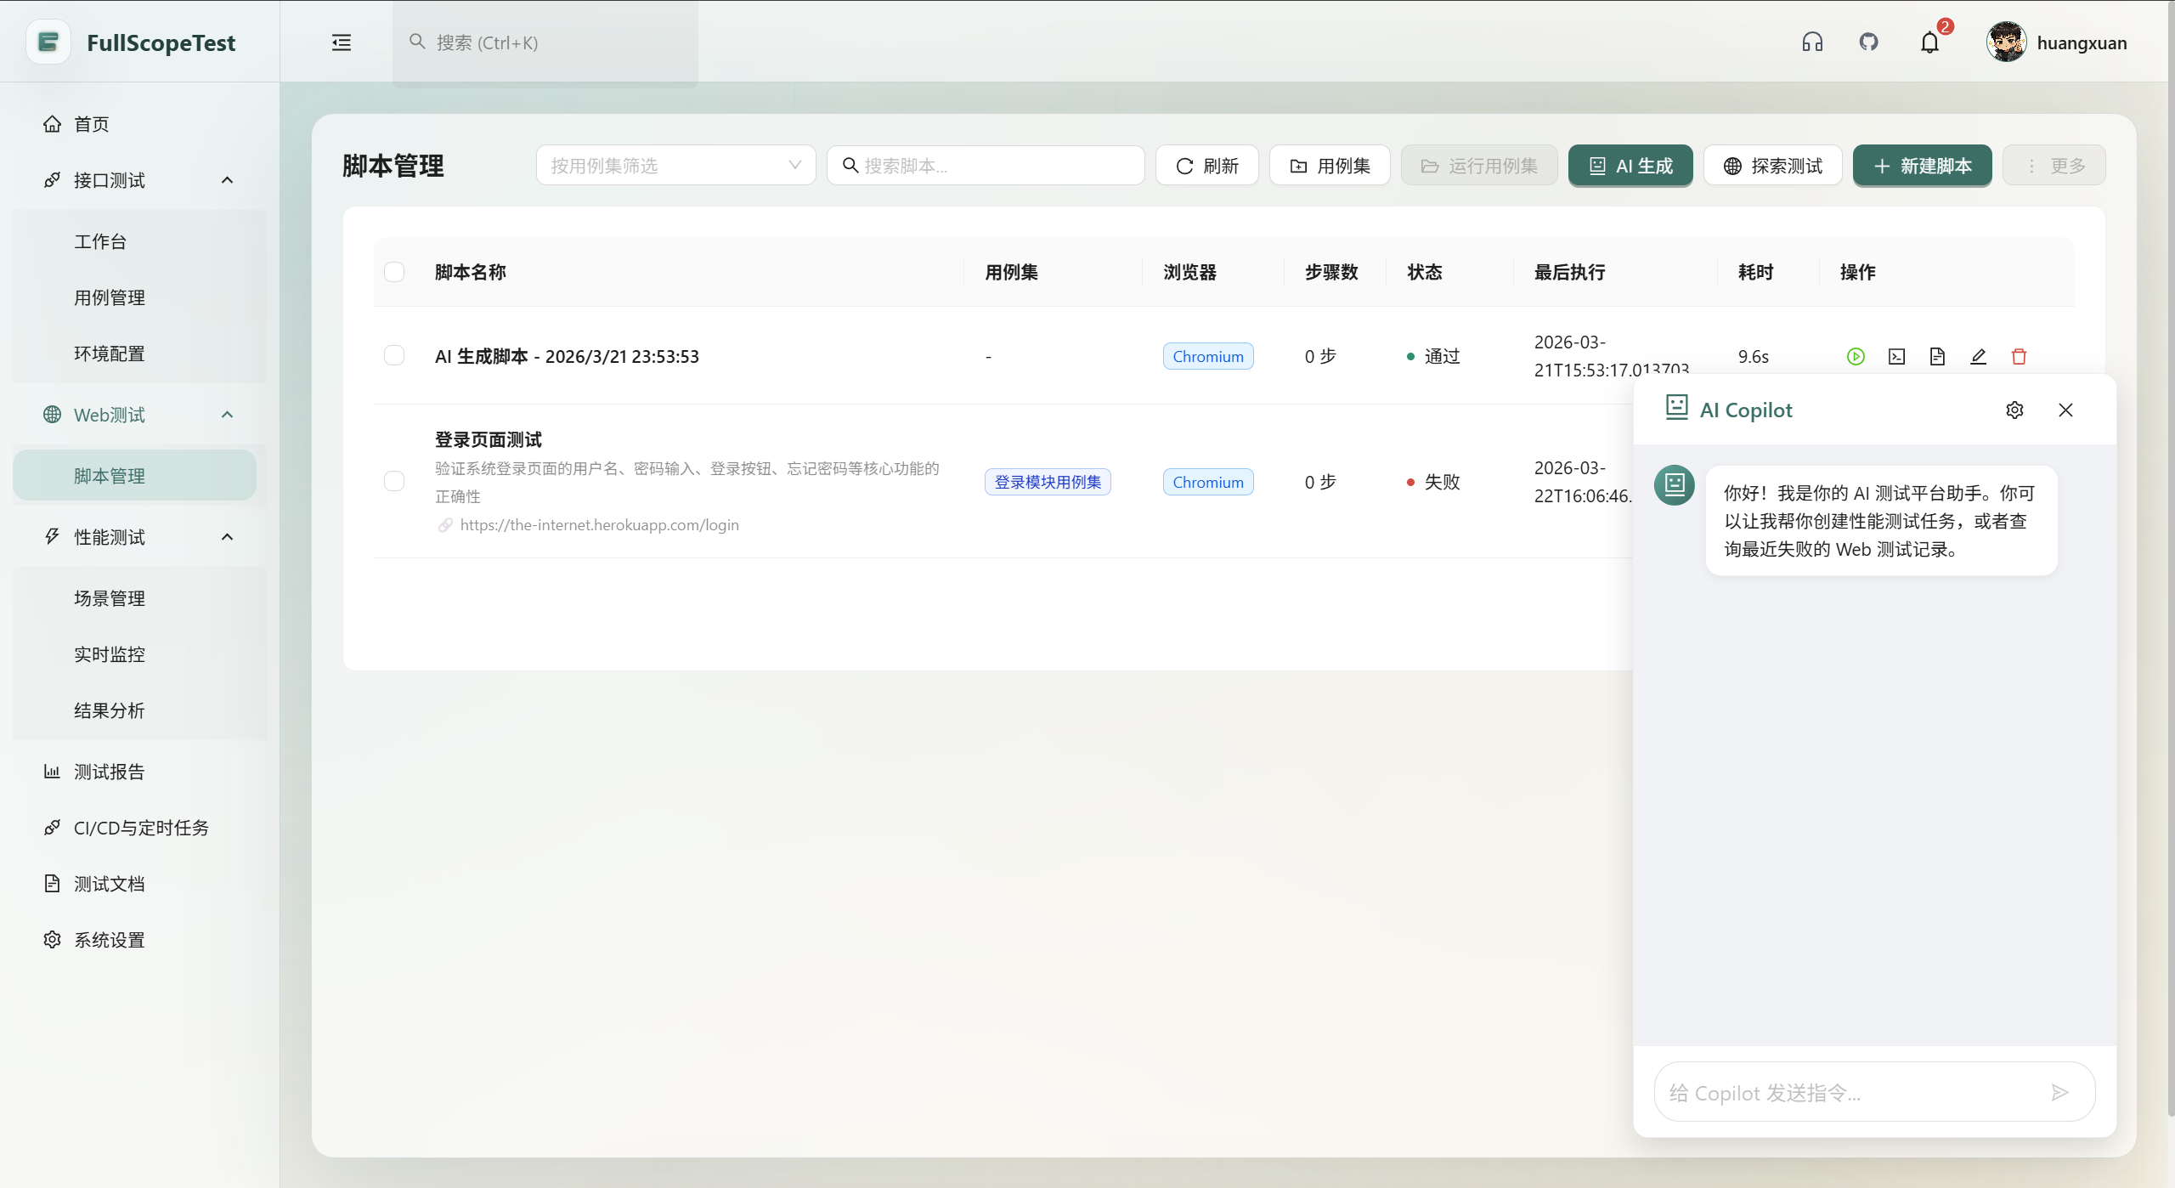Open the headphones support icon
Viewport: 2175px width, 1188px height.
pos(1812,42)
